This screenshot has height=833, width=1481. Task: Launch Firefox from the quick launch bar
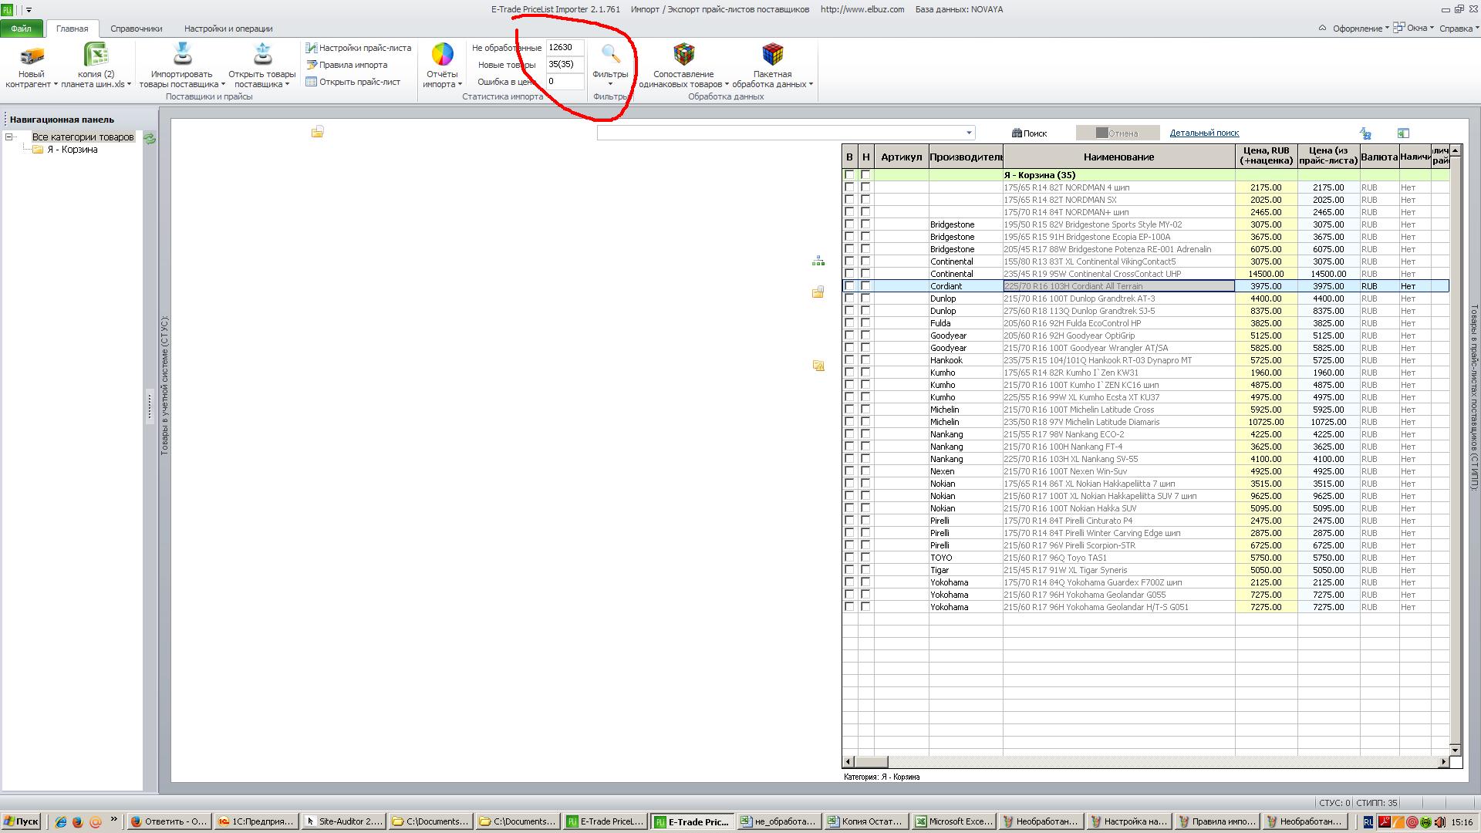click(x=78, y=822)
